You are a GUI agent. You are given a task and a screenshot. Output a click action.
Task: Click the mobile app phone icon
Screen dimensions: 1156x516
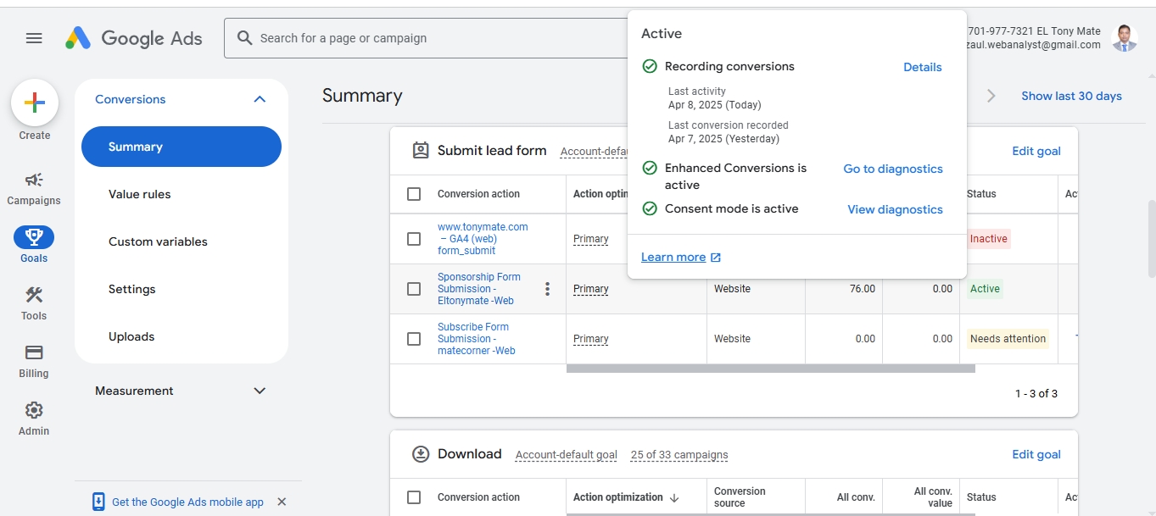click(x=98, y=502)
